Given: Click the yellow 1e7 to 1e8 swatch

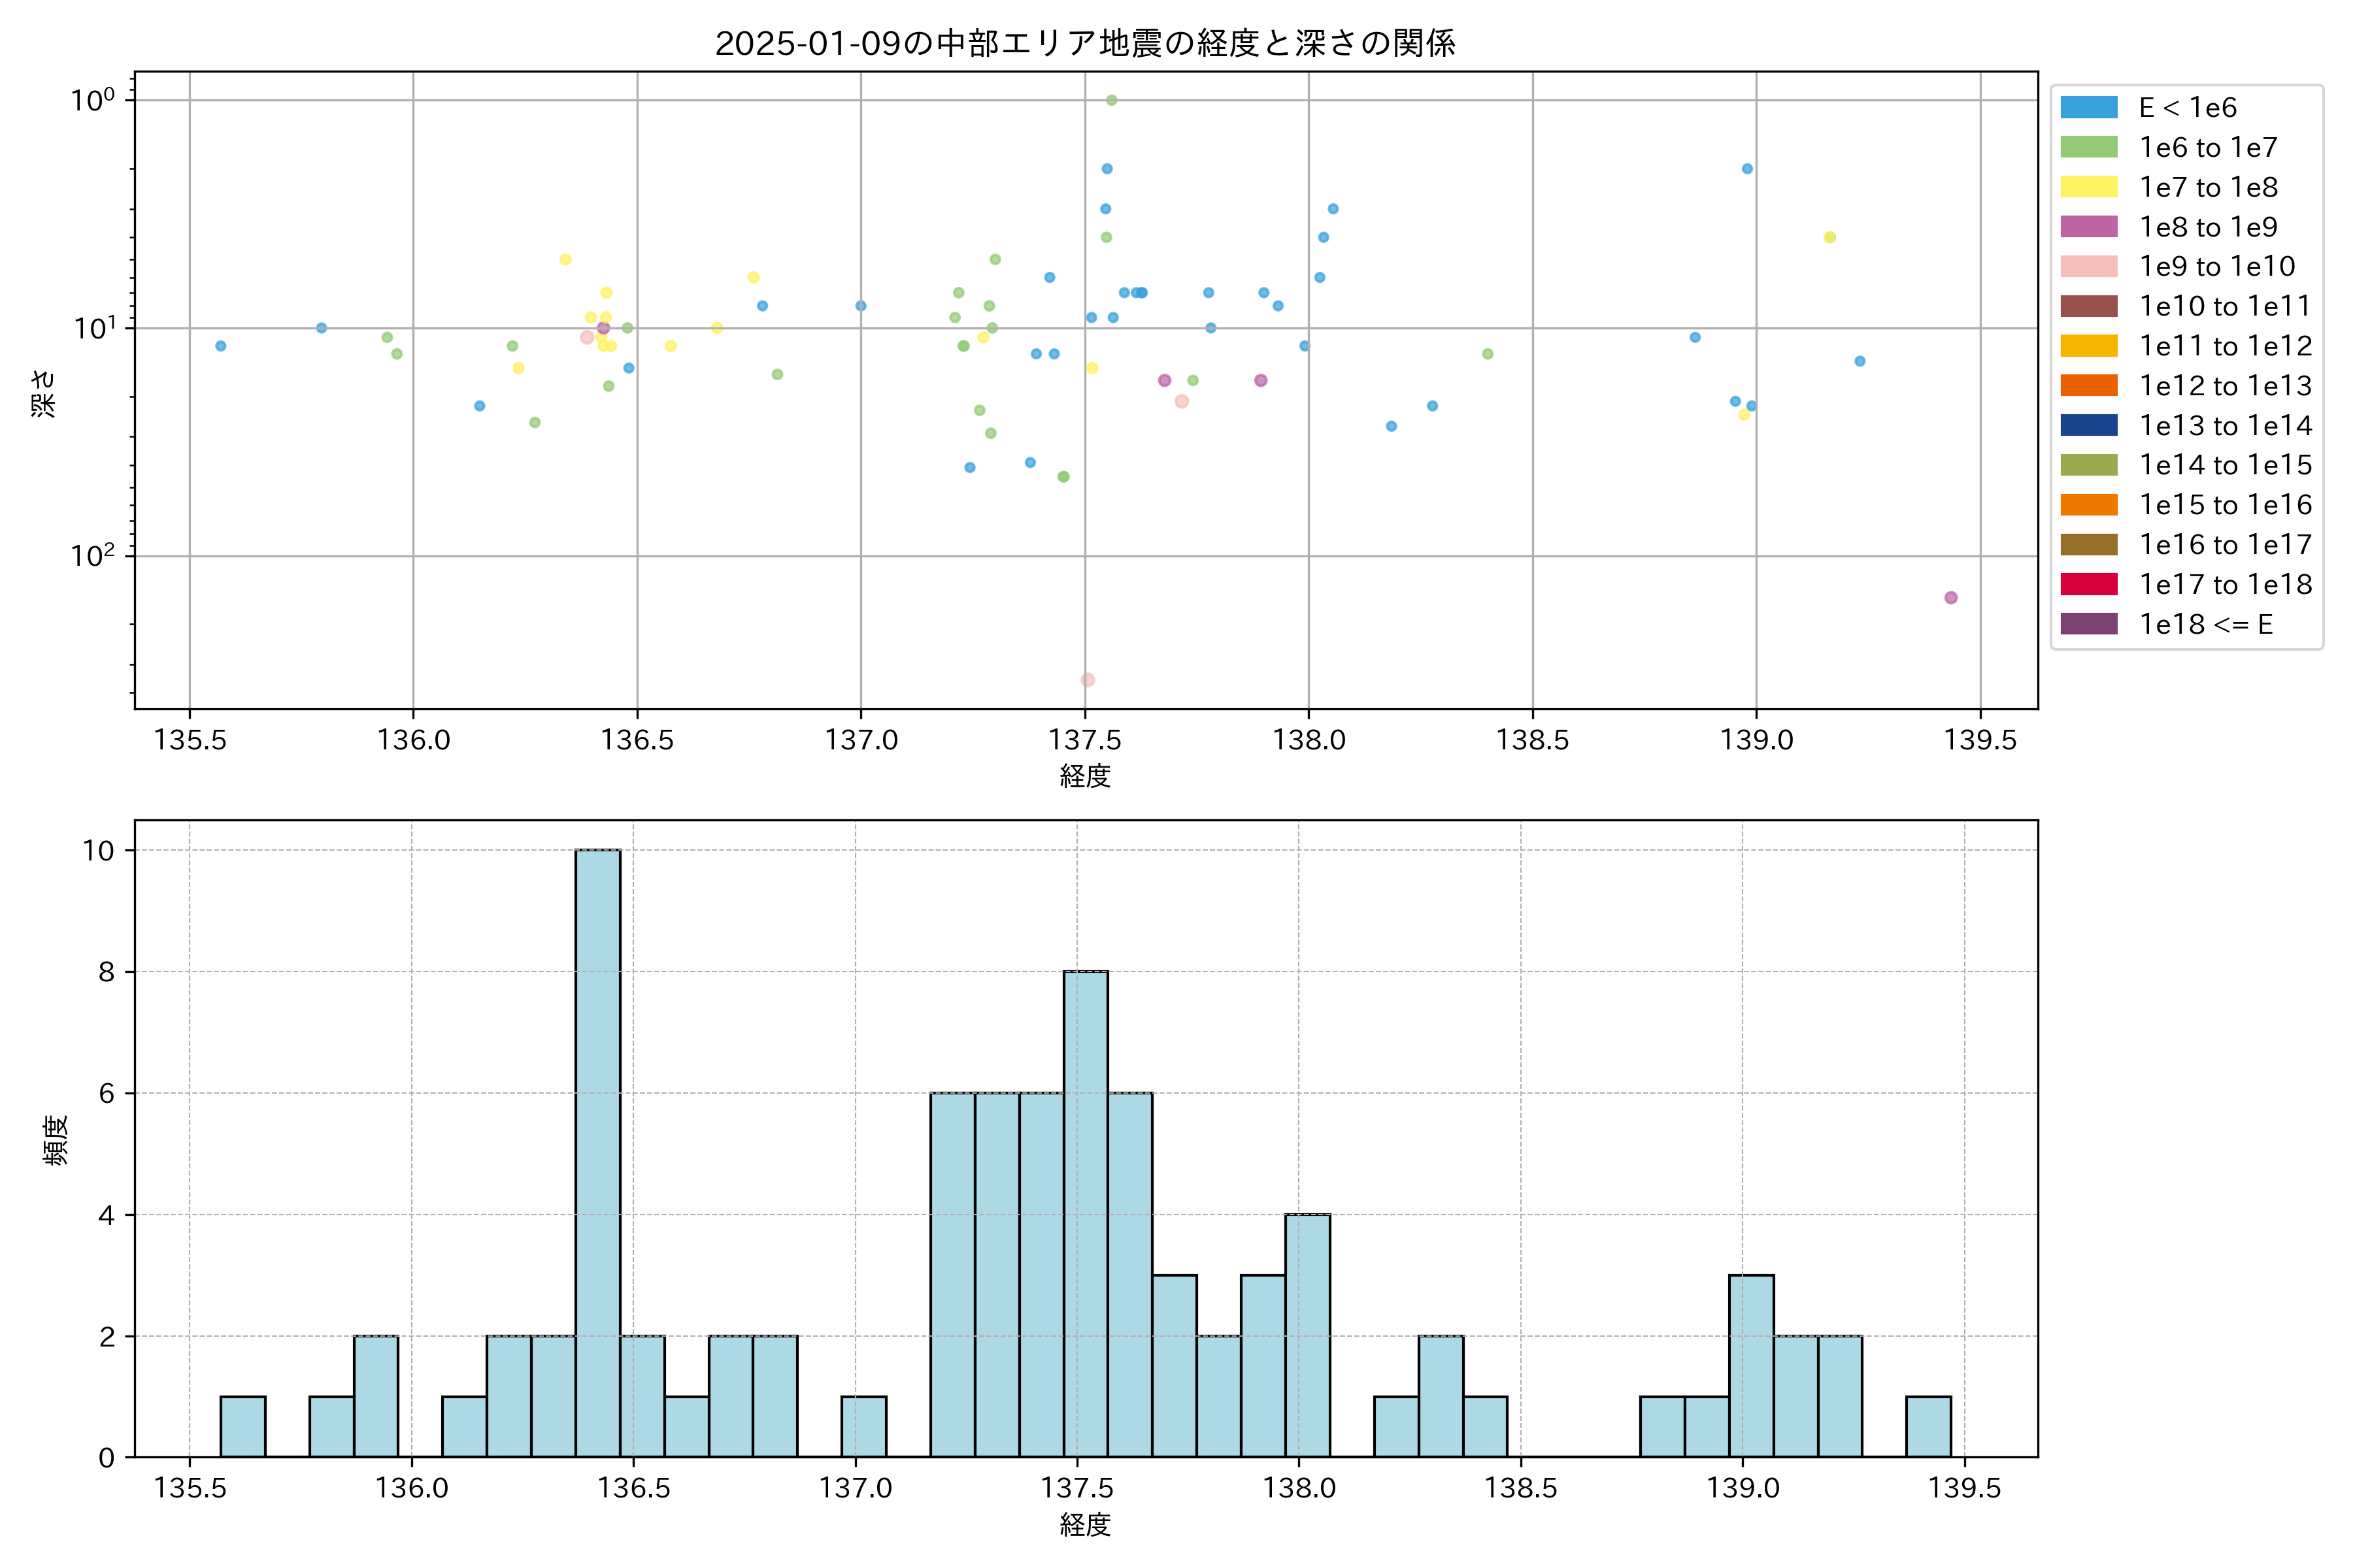Looking at the screenshot, I should 2089,187.
